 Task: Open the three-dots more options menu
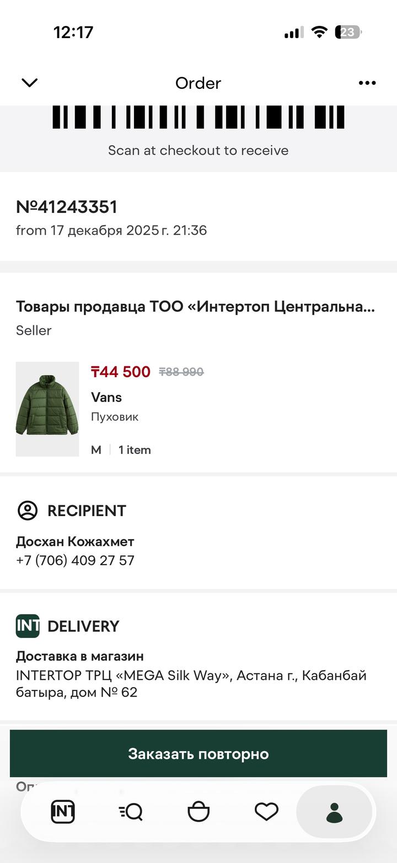367,83
